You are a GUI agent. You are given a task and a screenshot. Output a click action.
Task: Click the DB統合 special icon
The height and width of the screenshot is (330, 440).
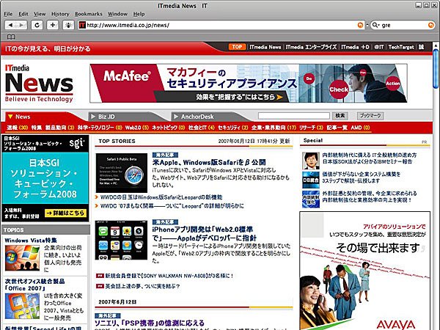coord(311,180)
